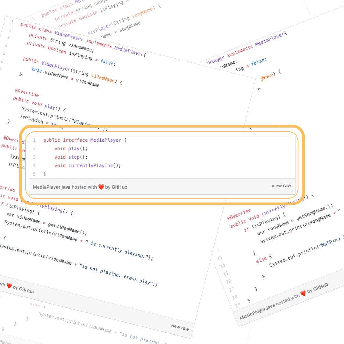This screenshot has height=344, width=344.
Task: Click line number 26 in MusicPlayer gist
Action: 228,281
